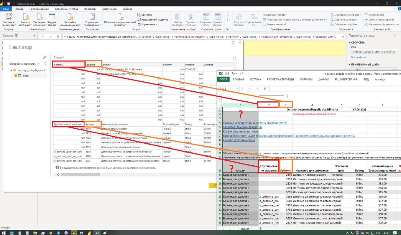401x235 pixels.
Task: Click the Закрыть и применить icon
Action: tap(9, 17)
